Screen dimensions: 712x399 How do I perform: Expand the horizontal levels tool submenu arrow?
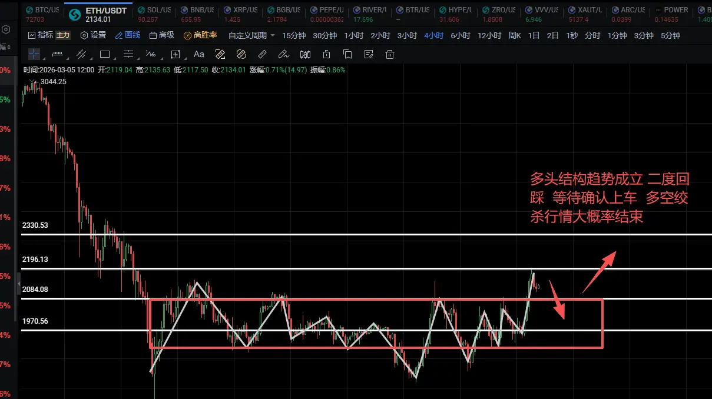139,59
